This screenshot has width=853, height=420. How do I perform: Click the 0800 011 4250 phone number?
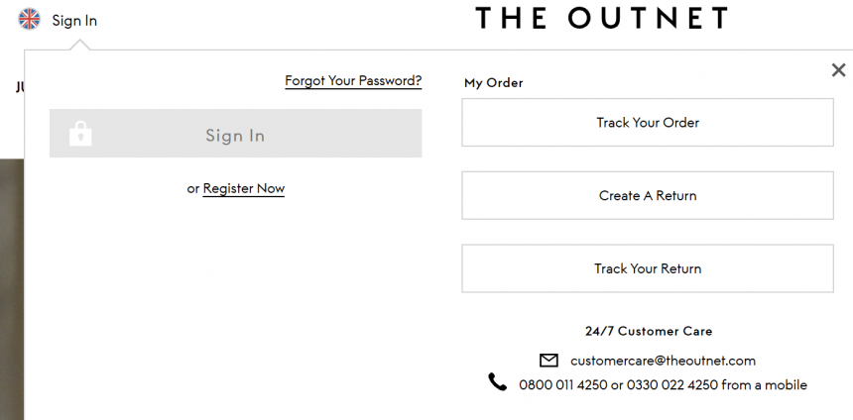click(x=563, y=384)
